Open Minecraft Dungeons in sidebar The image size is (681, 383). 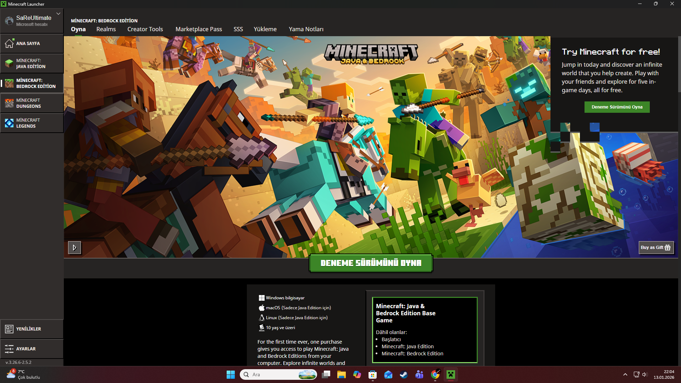tap(32, 103)
